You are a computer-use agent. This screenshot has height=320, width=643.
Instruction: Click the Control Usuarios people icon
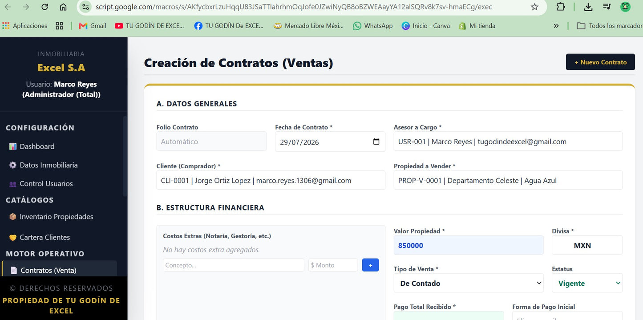point(12,183)
